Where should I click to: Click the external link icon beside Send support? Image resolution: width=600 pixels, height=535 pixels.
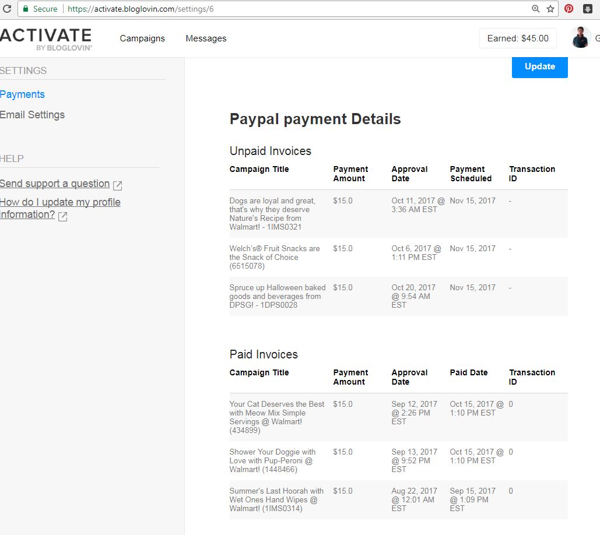click(x=117, y=185)
